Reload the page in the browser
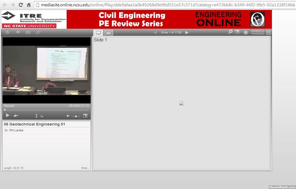The height and width of the screenshot is (189, 296). click(x=21, y=5)
